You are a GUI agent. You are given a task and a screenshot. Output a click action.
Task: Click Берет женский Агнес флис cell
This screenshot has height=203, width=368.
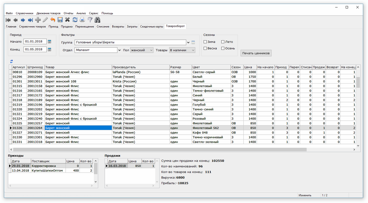pos(78,72)
